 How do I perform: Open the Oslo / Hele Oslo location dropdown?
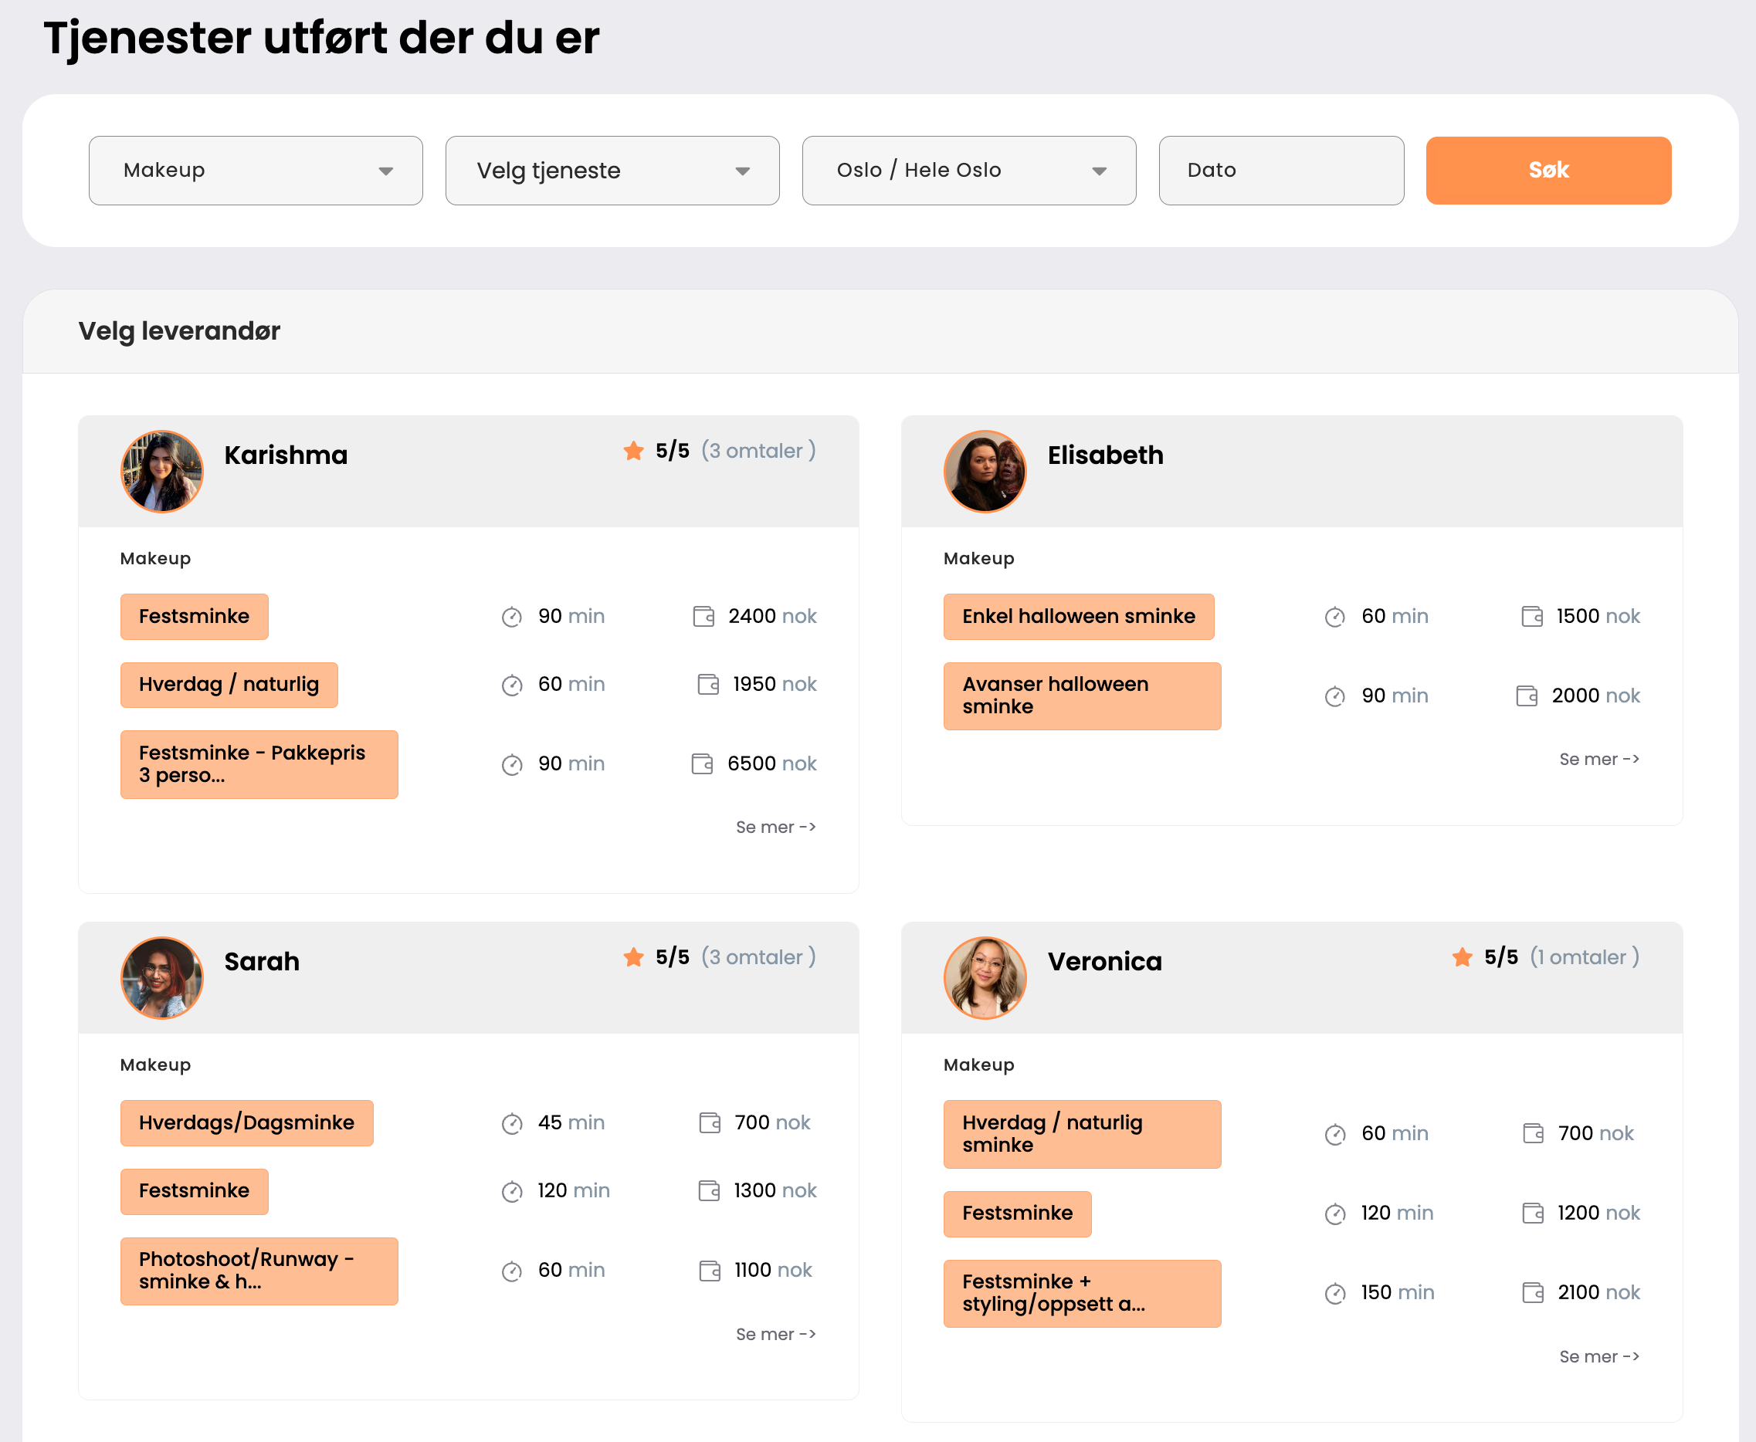968,171
